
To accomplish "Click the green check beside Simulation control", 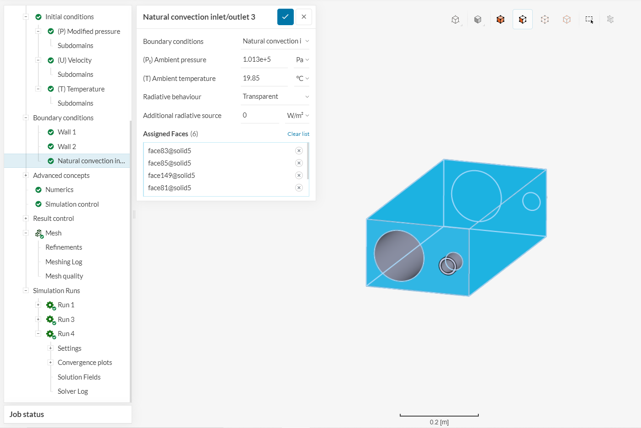I will [38, 204].
